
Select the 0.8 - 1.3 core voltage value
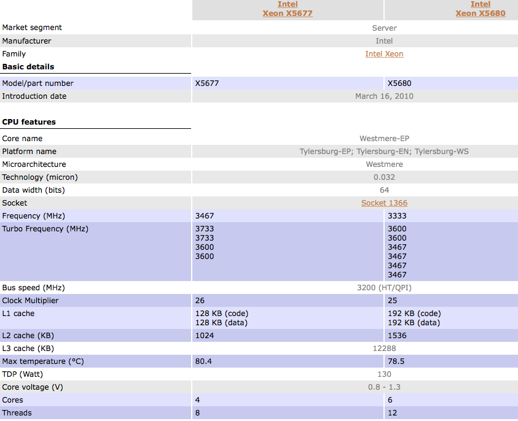pyautogui.click(x=384, y=387)
